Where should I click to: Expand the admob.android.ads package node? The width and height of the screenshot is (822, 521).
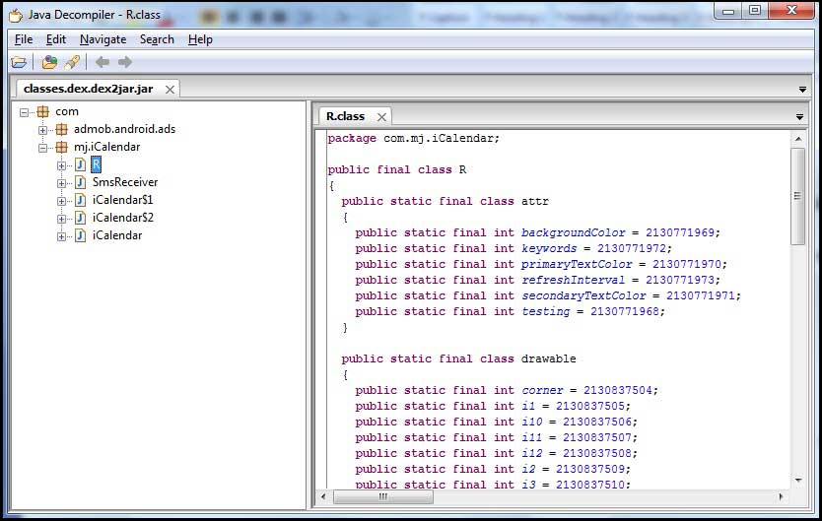(x=43, y=129)
